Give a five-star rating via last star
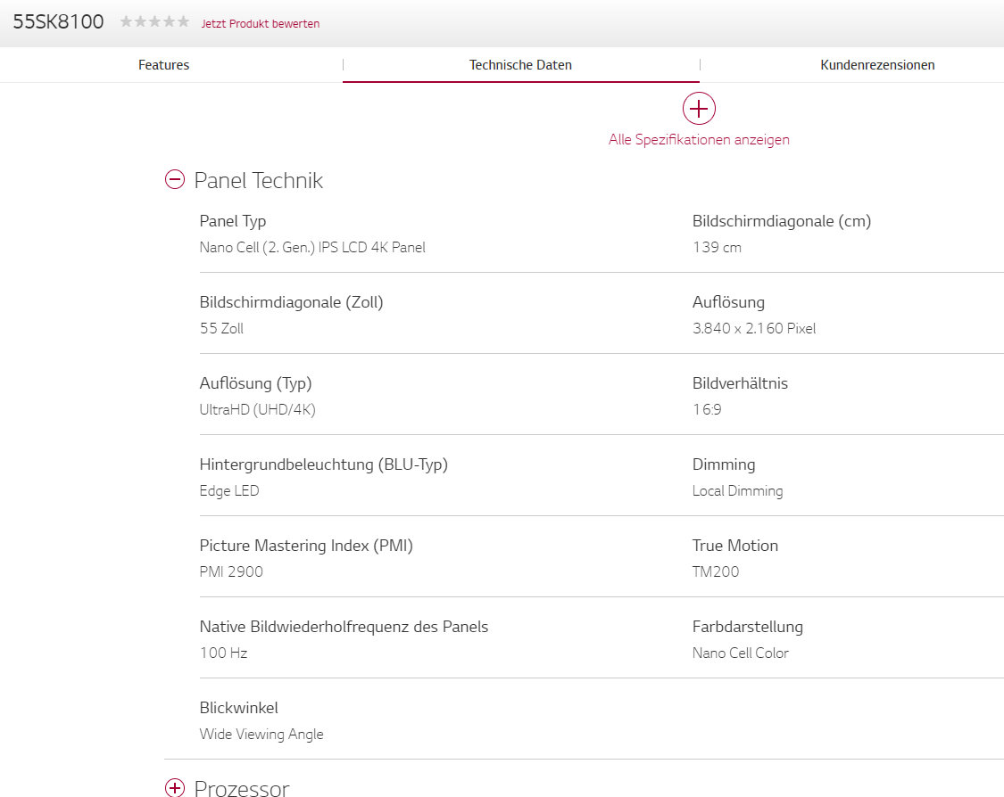 [x=183, y=22]
